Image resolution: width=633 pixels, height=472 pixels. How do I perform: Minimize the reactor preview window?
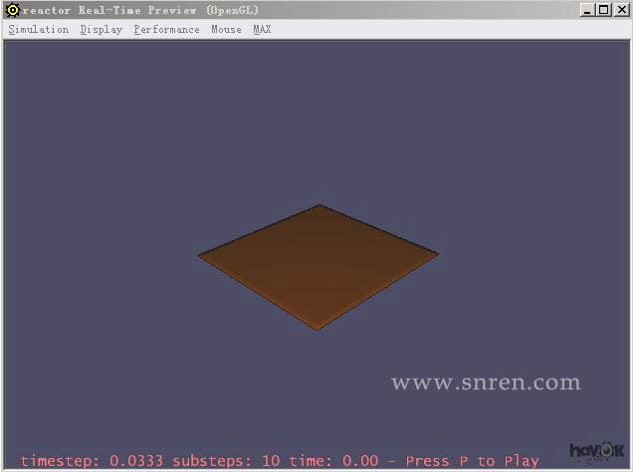point(587,10)
